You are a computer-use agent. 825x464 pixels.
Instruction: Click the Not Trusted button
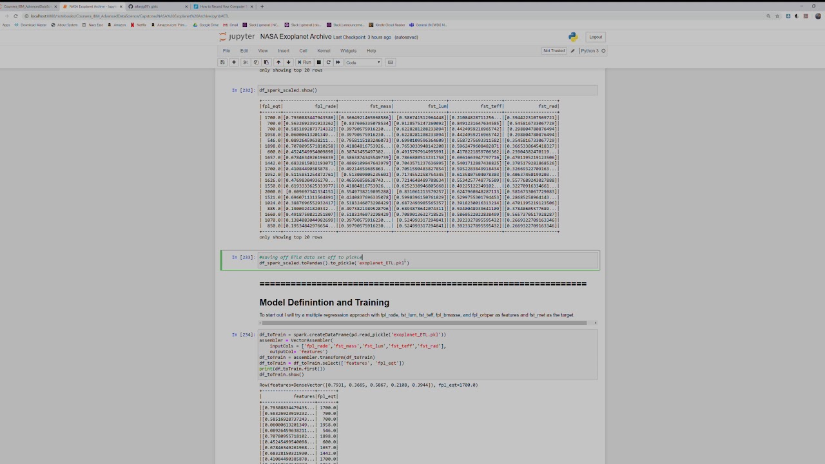(x=554, y=51)
